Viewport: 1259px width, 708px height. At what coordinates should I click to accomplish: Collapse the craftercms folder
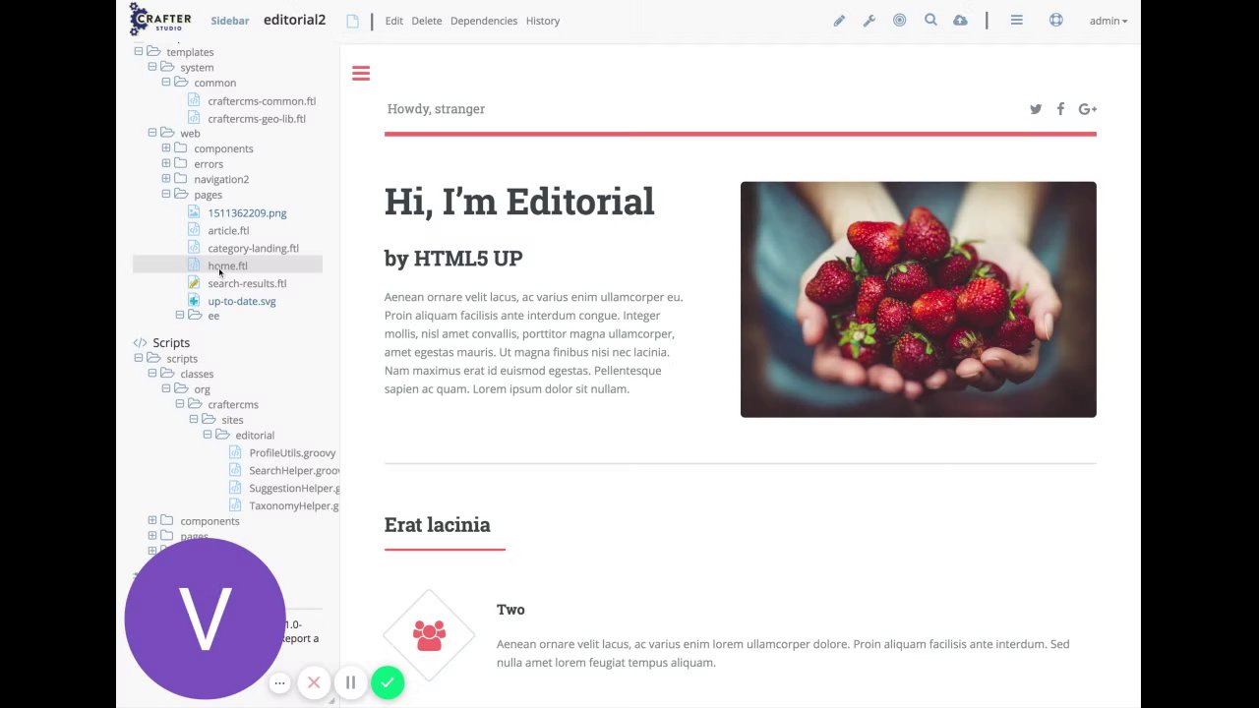click(x=180, y=404)
